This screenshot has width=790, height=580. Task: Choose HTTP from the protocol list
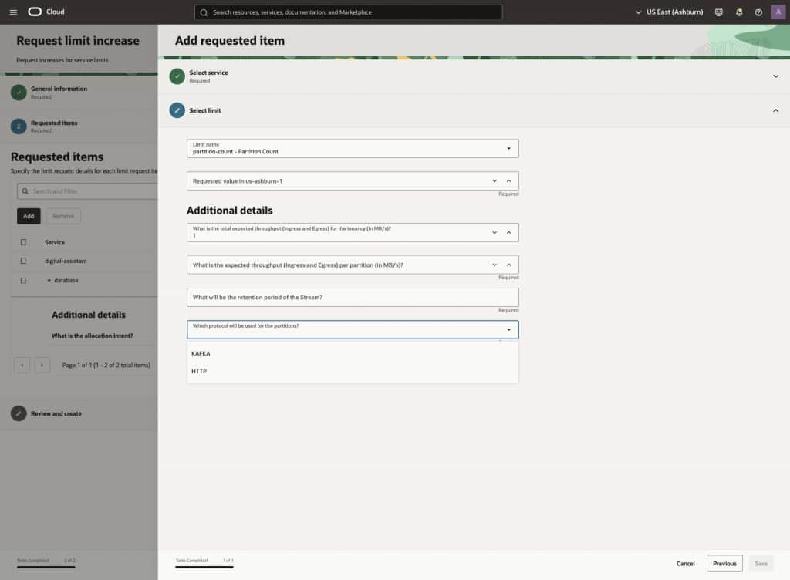[x=353, y=371]
